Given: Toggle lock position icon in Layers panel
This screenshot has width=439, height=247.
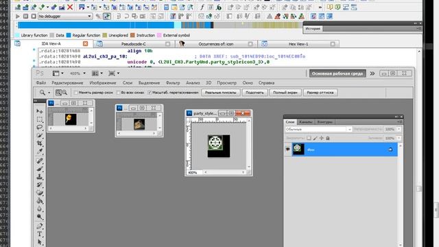Looking at the screenshot, I should (x=322, y=138).
